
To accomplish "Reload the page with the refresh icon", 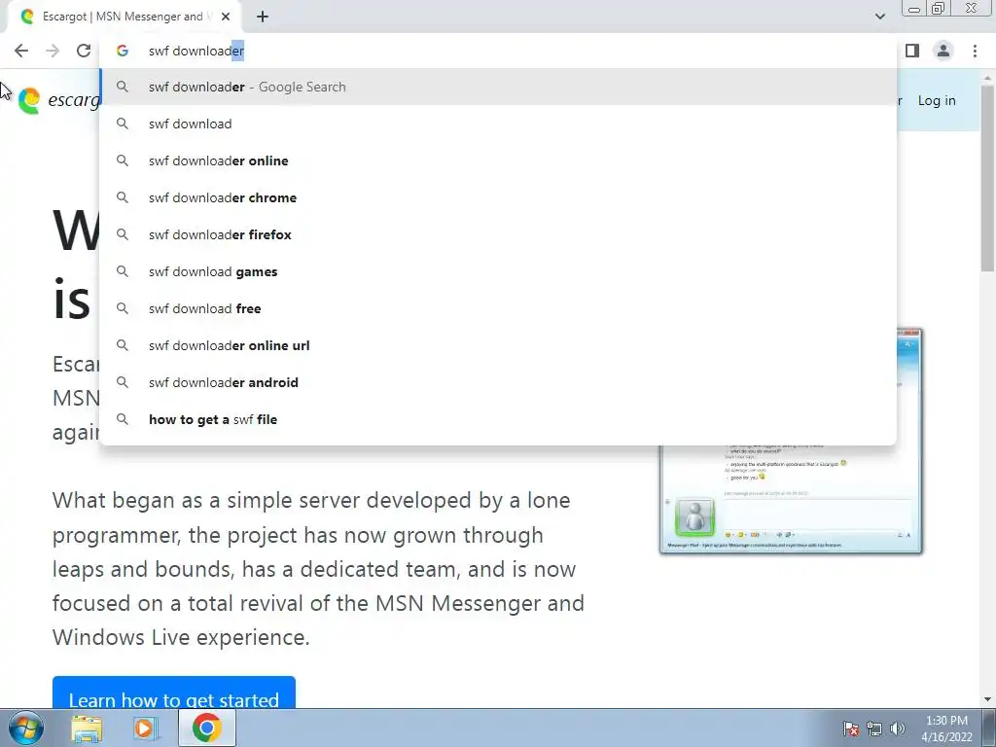I will click(84, 51).
